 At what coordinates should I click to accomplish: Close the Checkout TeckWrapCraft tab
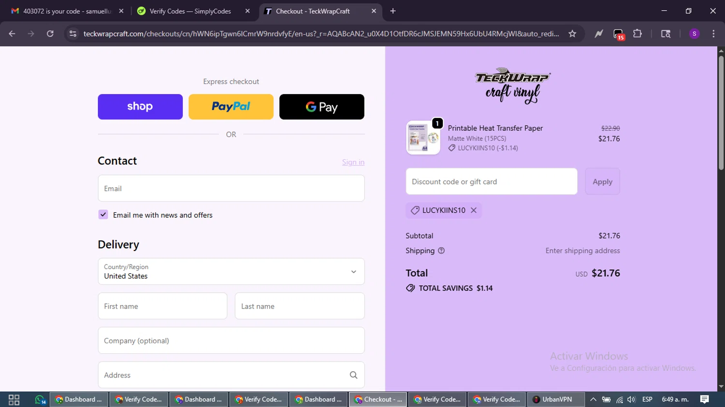pyautogui.click(x=374, y=11)
